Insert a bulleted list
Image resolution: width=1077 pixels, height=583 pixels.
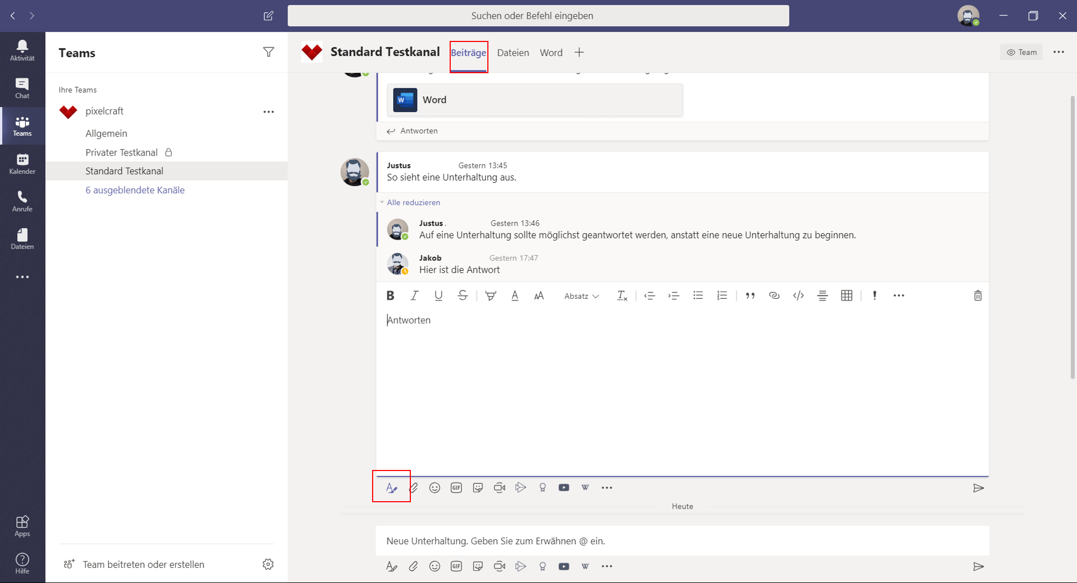click(x=698, y=296)
